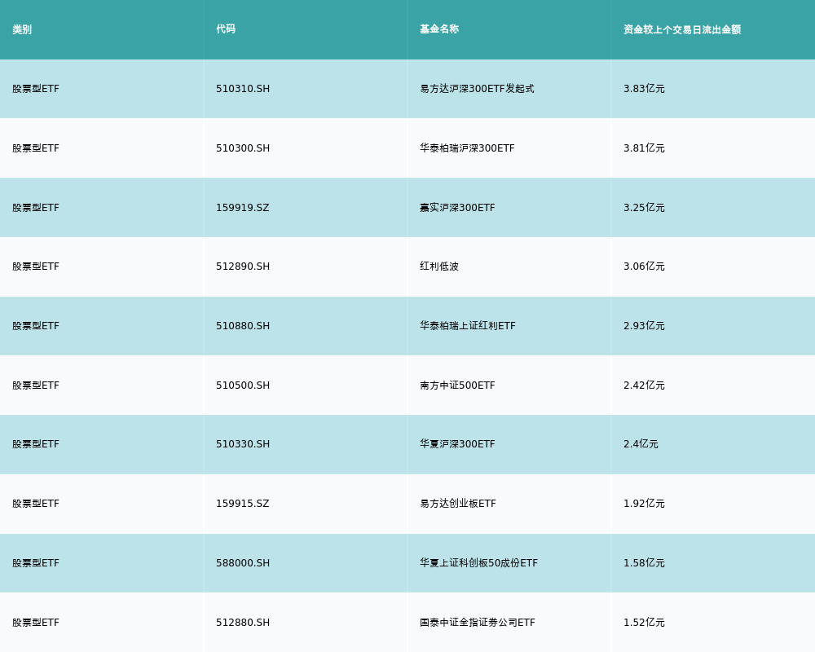
Task: Select code 510880.SH
Action: pyautogui.click(x=243, y=326)
